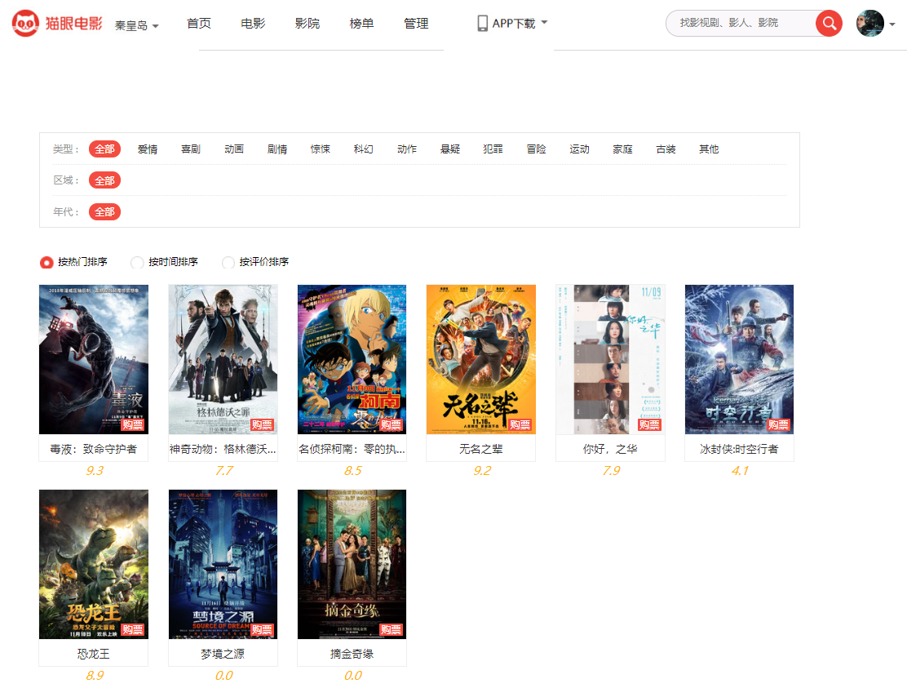Filter by 冒险 genre
The height and width of the screenshot is (697, 907).
536,149
